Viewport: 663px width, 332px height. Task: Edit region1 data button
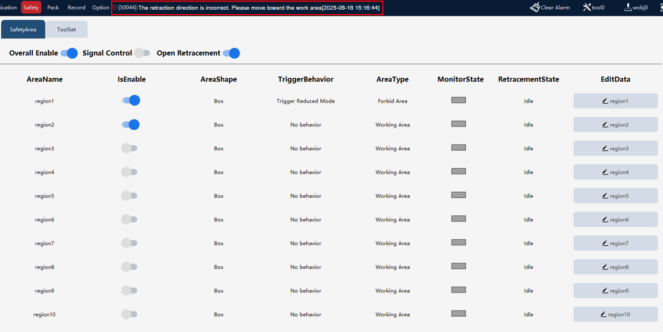coord(615,101)
